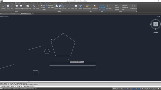
Task: Start the Measure Distance tool
Action: (87, 7)
